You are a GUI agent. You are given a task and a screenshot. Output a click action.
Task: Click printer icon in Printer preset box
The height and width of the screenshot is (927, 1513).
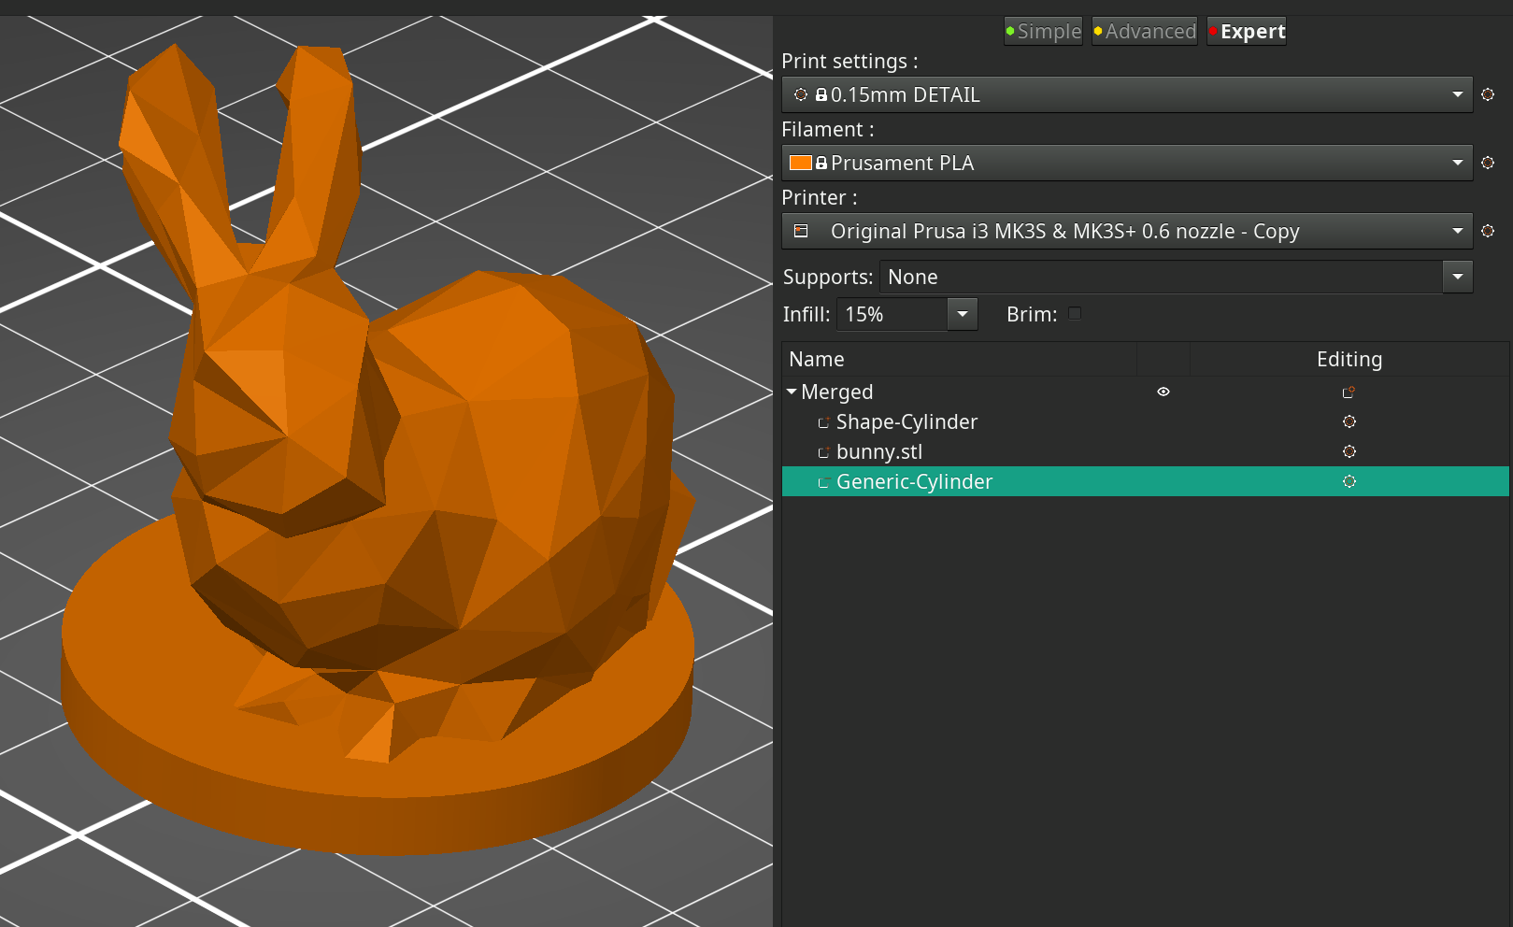tap(801, 231)
